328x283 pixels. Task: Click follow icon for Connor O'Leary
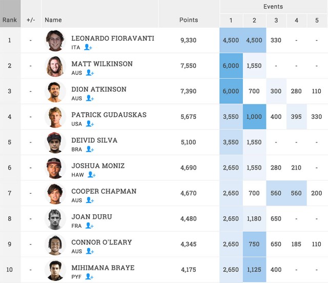click(x=90, y=251)
